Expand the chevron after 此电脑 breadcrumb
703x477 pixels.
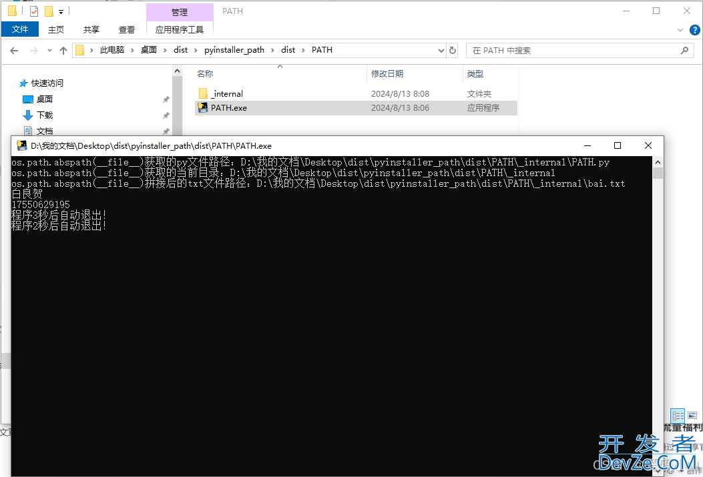(x=132, y=50)
